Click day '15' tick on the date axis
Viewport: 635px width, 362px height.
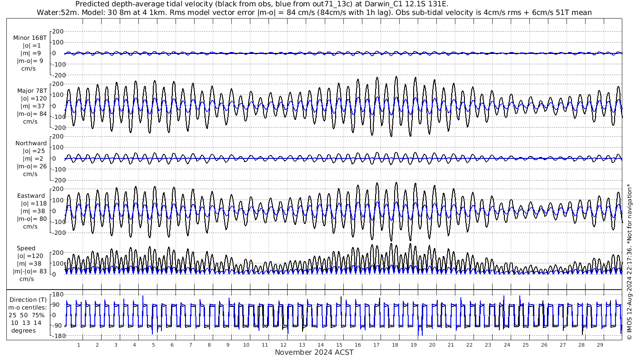tap(339, 345)
